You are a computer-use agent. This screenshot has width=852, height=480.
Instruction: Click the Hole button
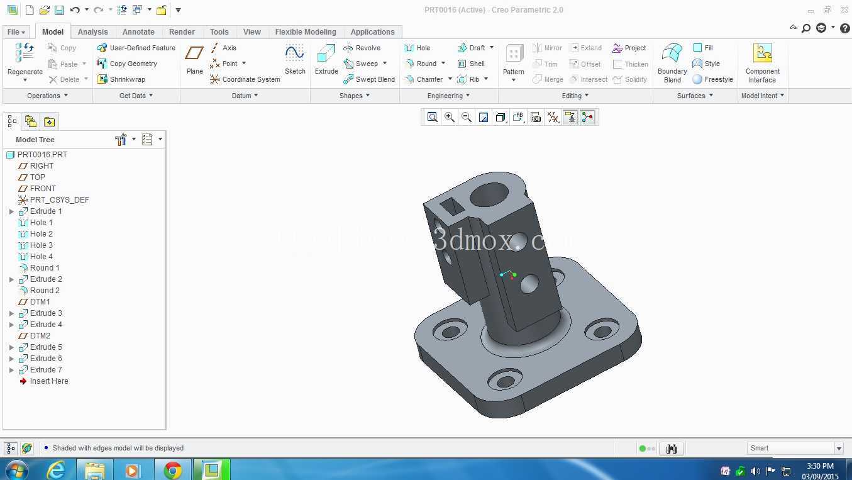(418, 48)
